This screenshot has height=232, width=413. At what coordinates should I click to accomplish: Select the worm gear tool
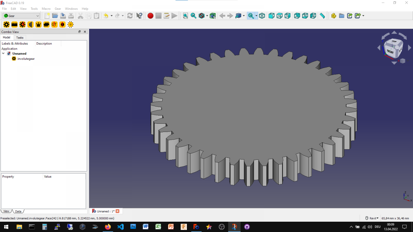coord(46,24)
